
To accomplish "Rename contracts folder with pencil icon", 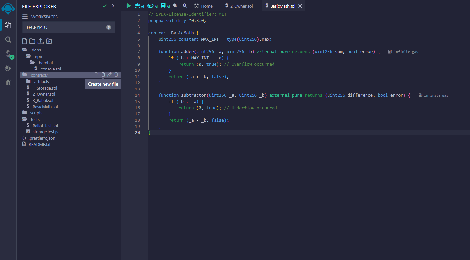I will pos(110,75).
